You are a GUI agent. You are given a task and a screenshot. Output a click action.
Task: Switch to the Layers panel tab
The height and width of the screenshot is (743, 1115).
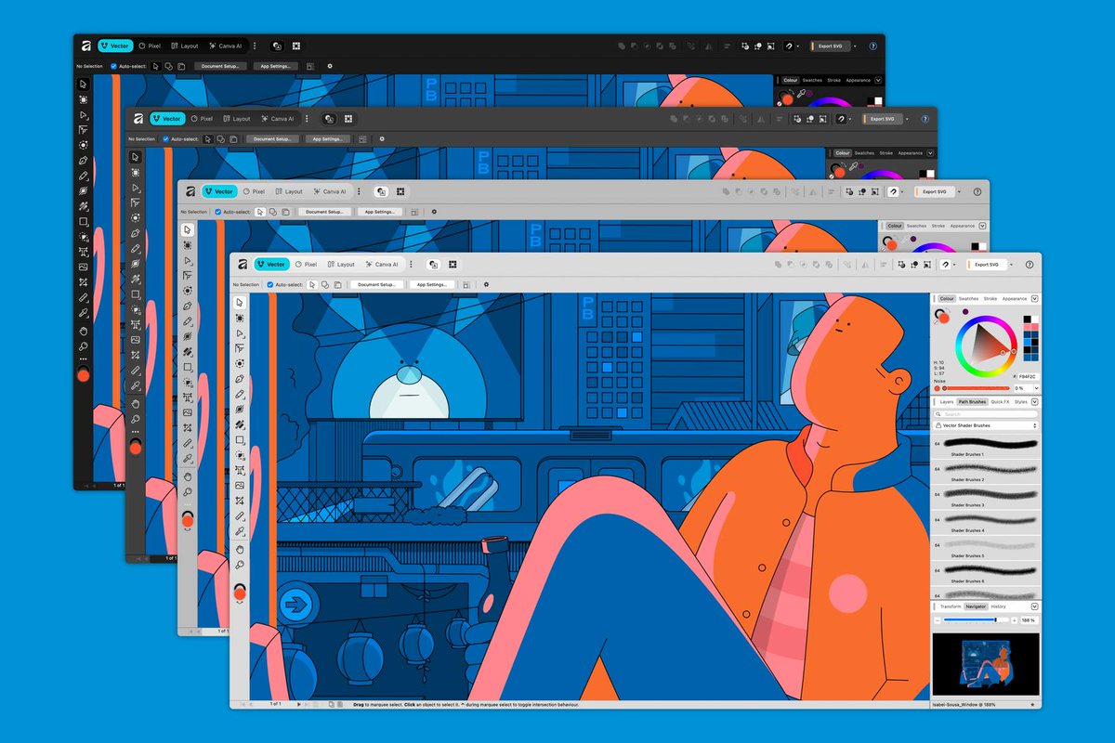(946, 402)
